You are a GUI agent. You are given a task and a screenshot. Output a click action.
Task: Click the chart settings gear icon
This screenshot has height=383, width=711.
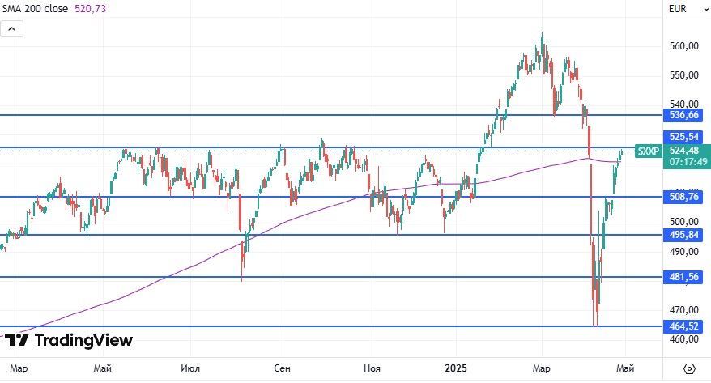click(x=688, y=368)
